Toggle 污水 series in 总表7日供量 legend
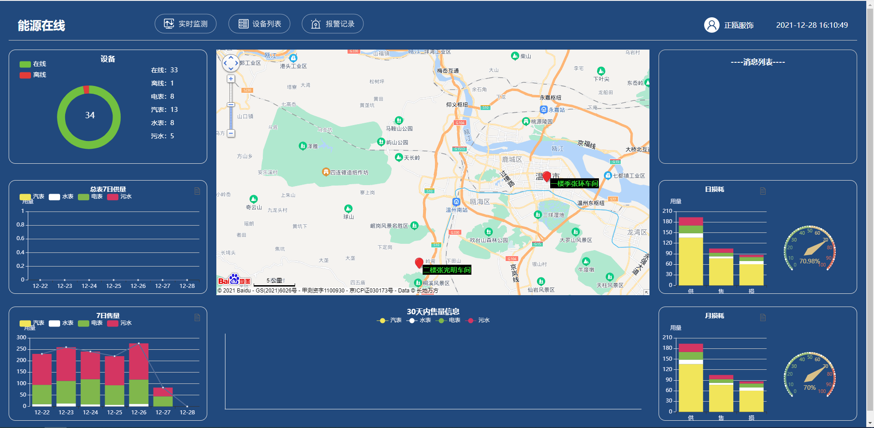The width and height of the screenshot is (874, 428). click(119, 197)
